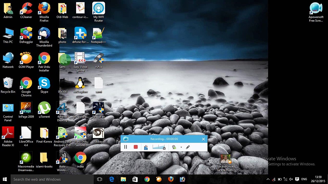The image size is (328, 184).
Task: Pause the screen recording
Action: [x=126, y=147]
